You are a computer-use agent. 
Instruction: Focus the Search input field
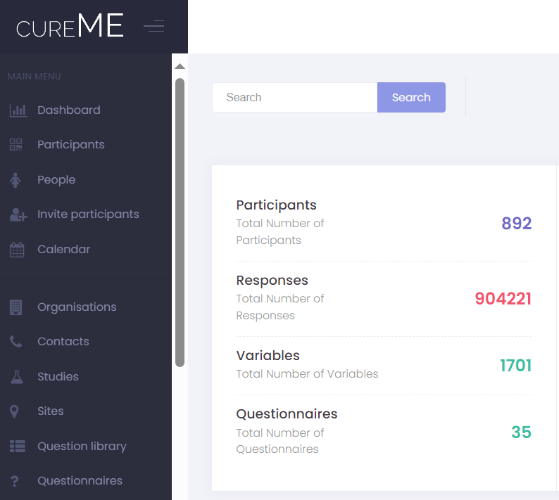click(294, 98)
